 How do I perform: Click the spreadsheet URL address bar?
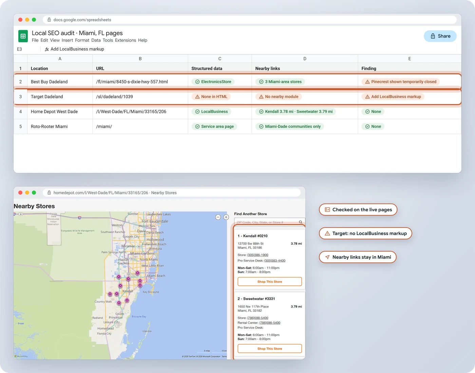point(249,20)
